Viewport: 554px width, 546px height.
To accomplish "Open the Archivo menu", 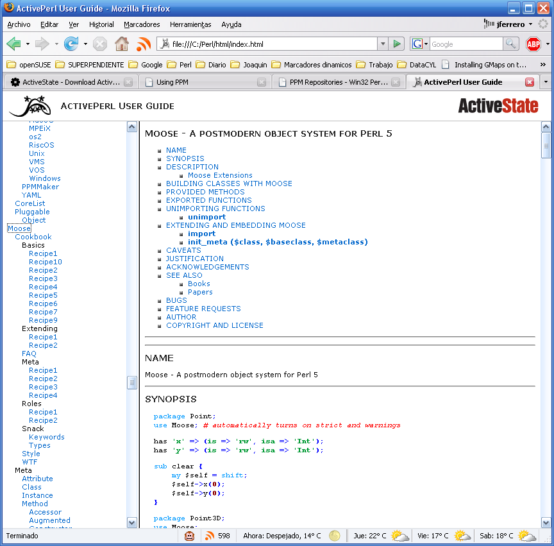I will tap(19, 24).
